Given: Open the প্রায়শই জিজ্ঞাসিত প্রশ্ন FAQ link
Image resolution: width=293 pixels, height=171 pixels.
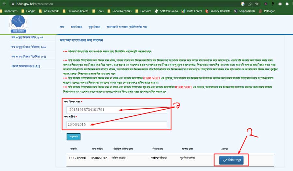Looking at the screenshot, I should tap(26, 66).
